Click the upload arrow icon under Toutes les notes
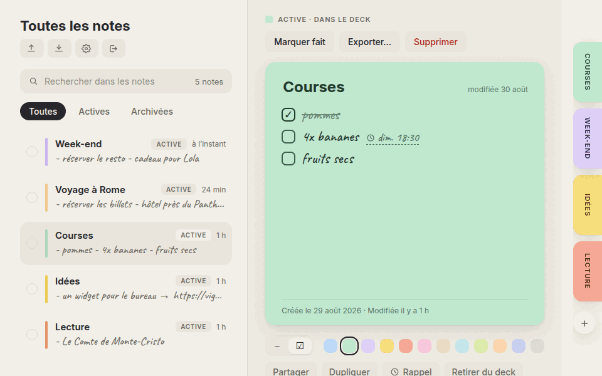 pyautogui.click(x=31, y=48)
